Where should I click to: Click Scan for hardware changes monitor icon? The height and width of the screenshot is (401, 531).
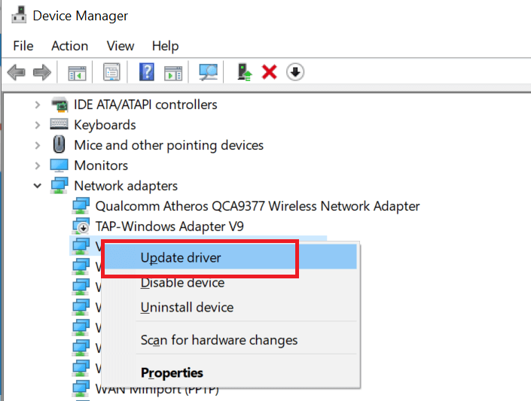coord(209,72)
